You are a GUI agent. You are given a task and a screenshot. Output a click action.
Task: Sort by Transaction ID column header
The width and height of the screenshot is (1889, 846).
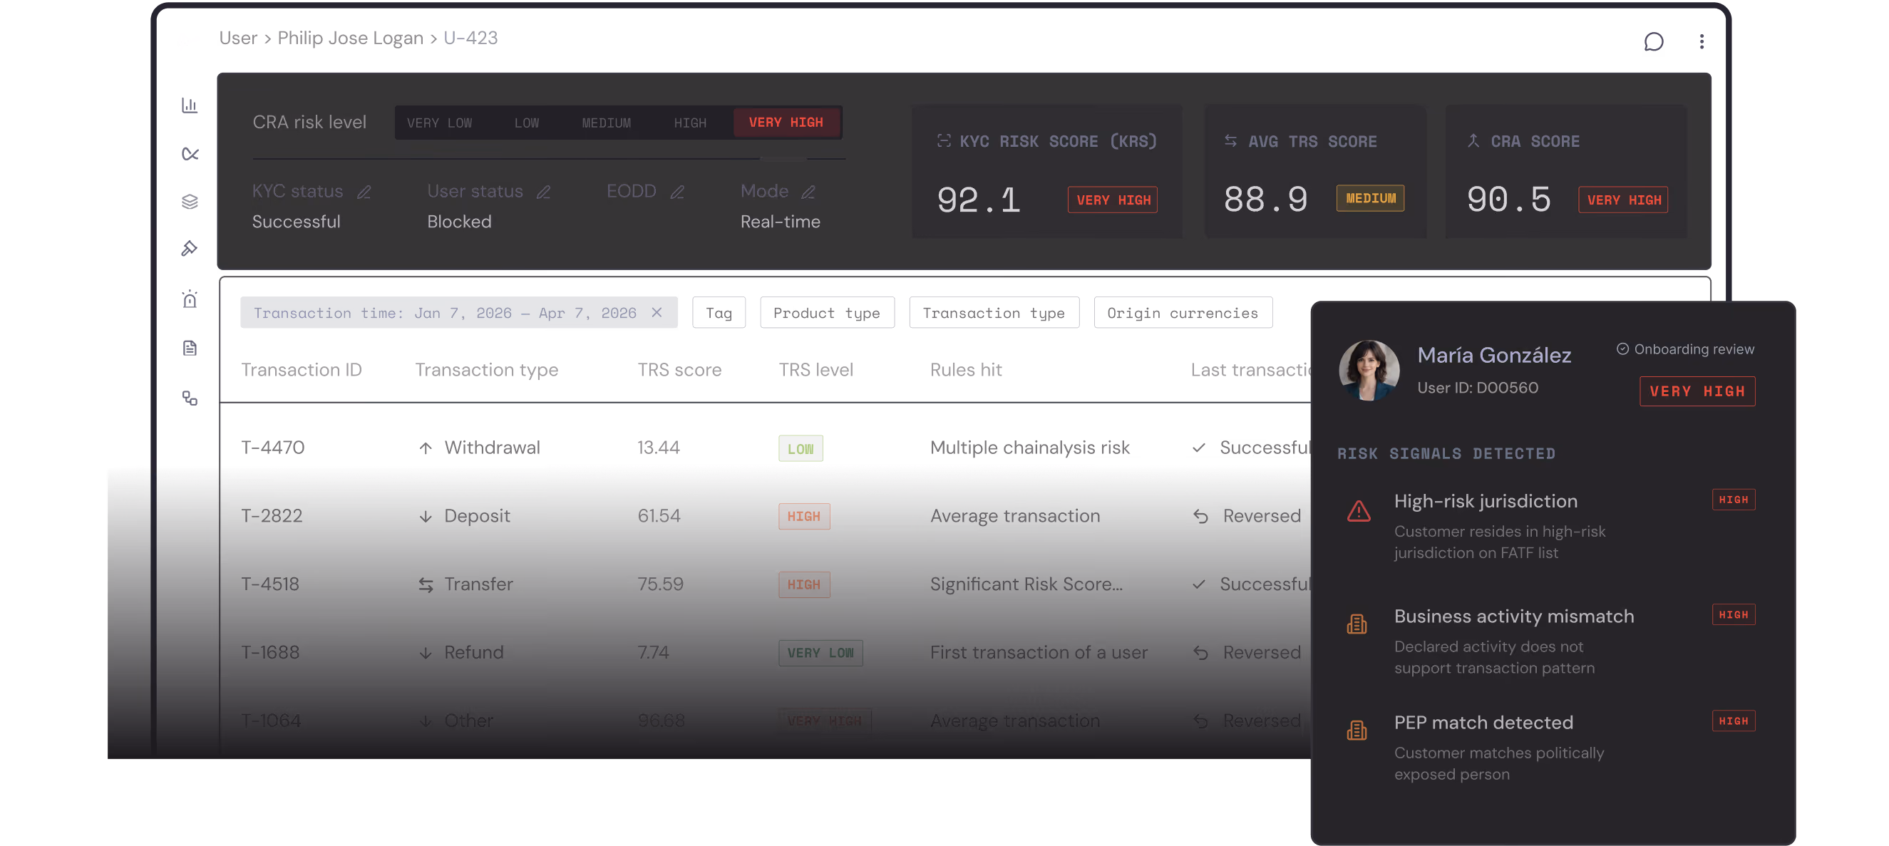(302, 369)
